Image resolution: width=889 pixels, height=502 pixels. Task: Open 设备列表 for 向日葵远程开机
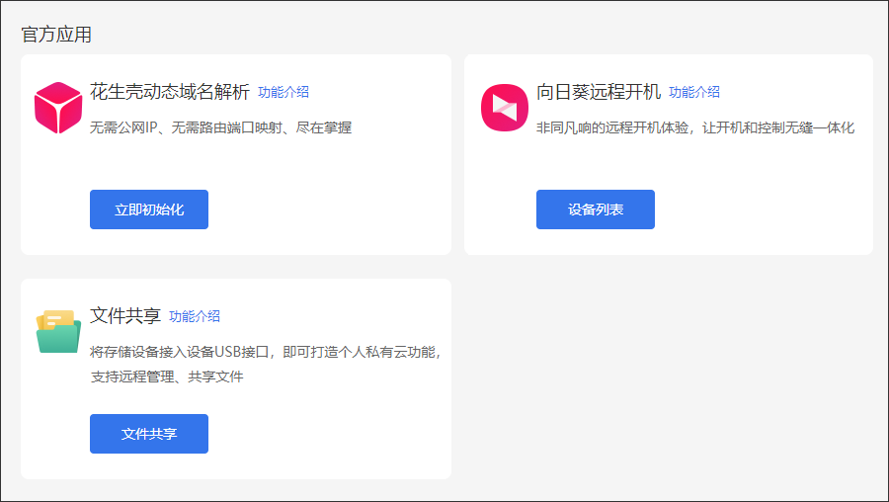pos(596,209)
